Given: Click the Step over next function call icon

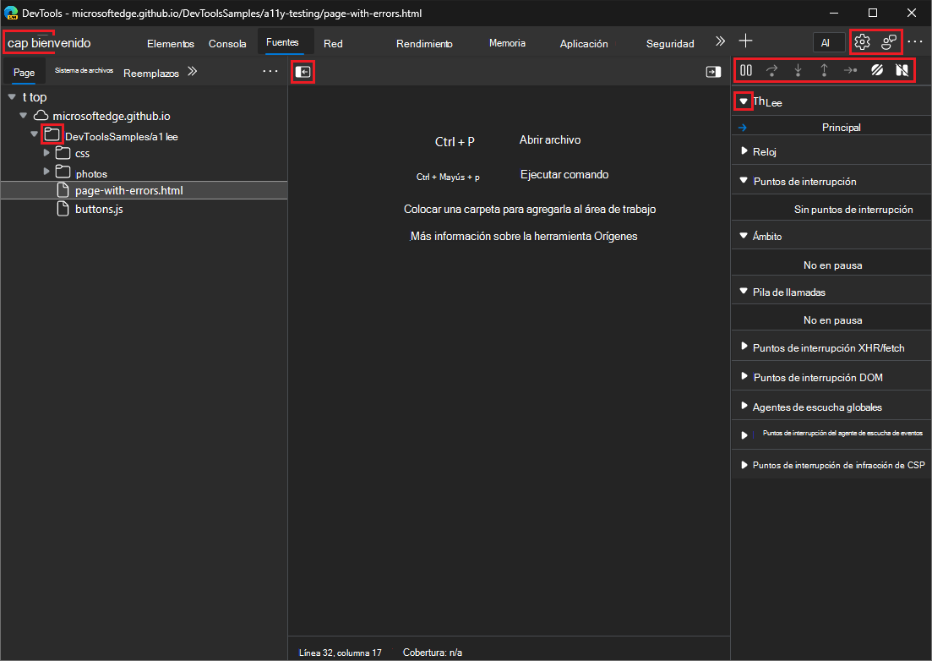Looking at the screenshot, I should 772,71.
